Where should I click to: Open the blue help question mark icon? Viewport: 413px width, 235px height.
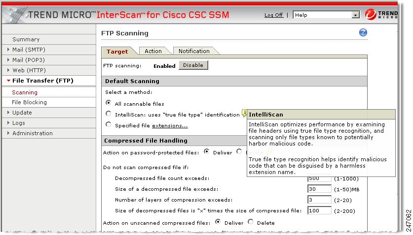[x=363, y=32]
